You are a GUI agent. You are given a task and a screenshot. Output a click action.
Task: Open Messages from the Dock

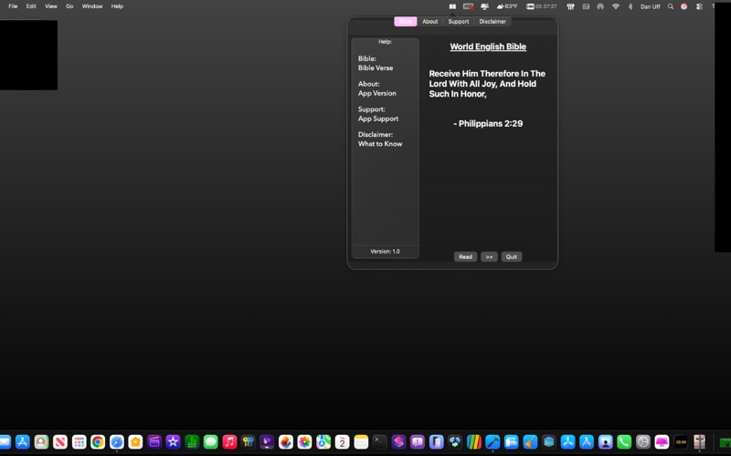point(211,441)
